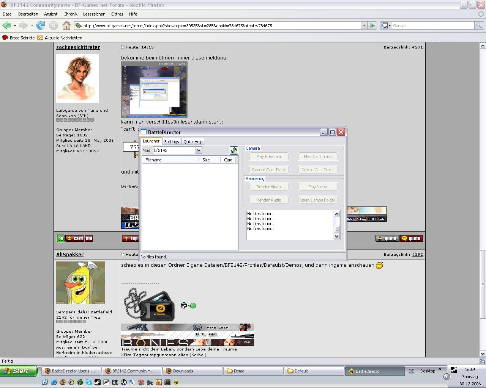Click Delete Cam Track button
Screen dimensions: 486x388
318,170
